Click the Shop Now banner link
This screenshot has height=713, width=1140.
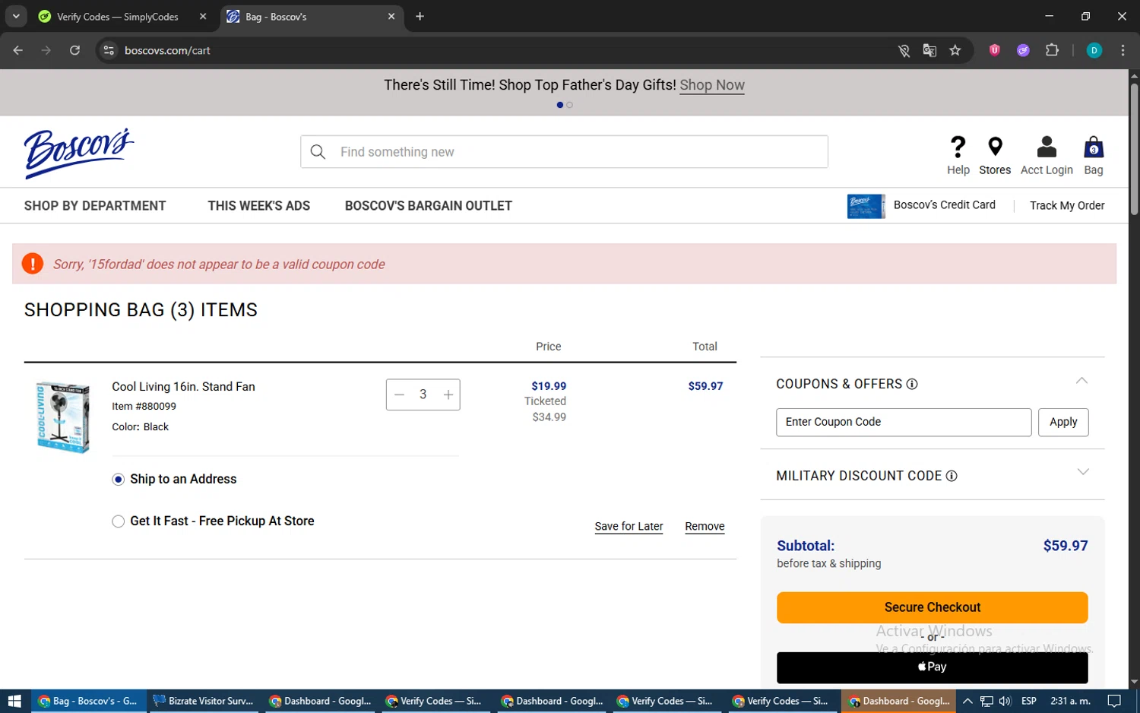pos(712,85)
